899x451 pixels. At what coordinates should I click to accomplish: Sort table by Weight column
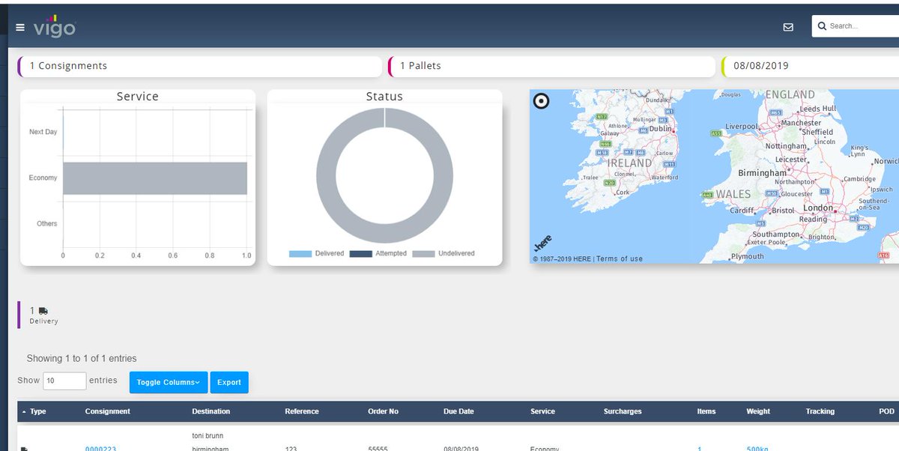(x=758, y=411)
